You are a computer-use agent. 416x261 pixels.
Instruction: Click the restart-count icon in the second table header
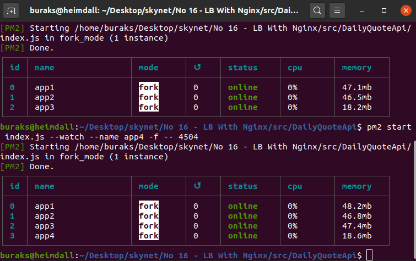[198, 186]
